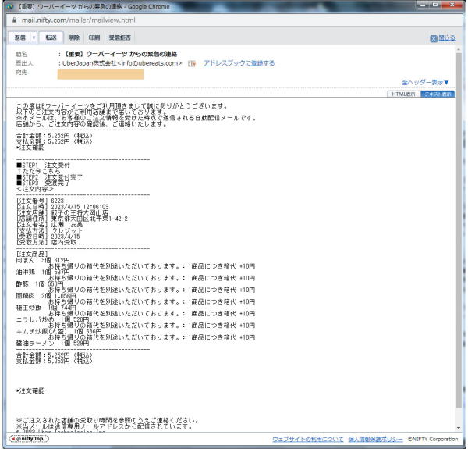Maximize the Chrome window
Viewport: 468px width, 449px height.
(435, 5)
